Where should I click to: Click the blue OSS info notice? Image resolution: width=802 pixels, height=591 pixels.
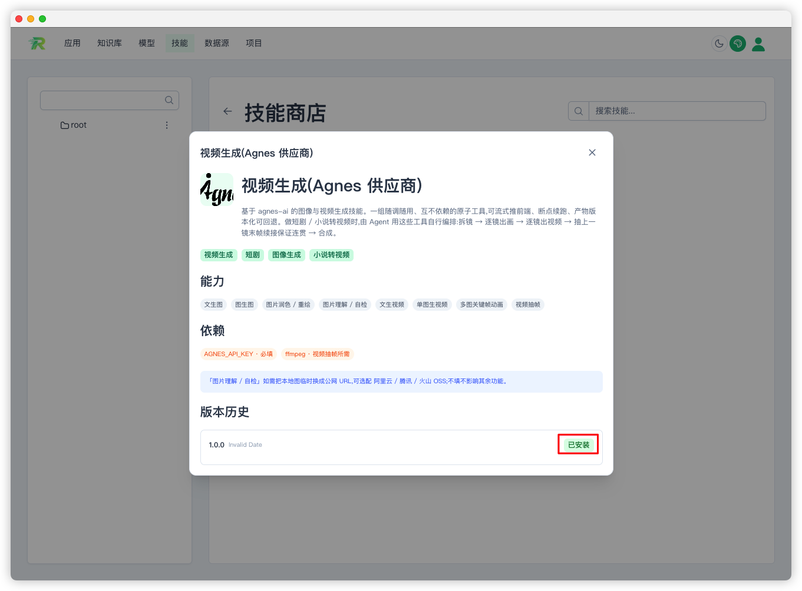pyautogui.click(x=401, y=381)
